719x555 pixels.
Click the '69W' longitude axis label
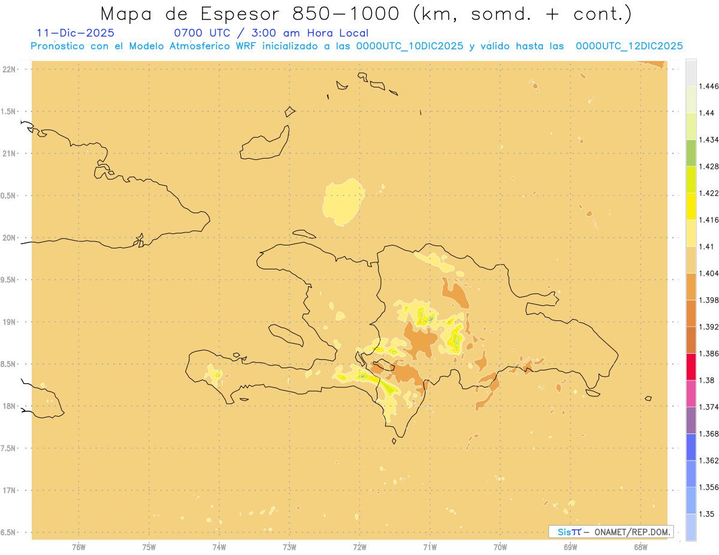[x=570, y=547]
